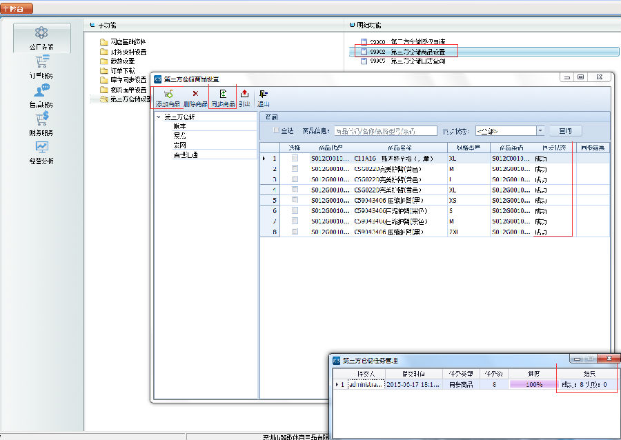
Task: Collapse the 第三方仓储 tree node chevron
Action: pyautogui.click(x=159, y=117)
